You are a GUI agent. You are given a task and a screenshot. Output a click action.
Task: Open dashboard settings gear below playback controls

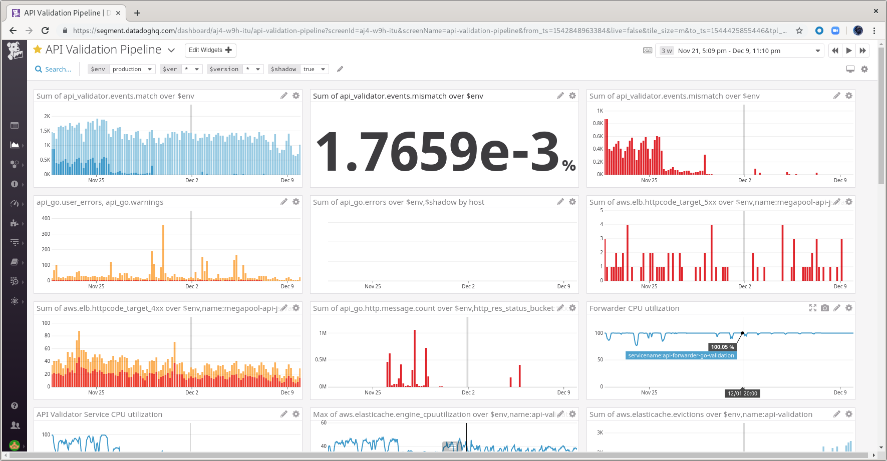coord(864,69)
